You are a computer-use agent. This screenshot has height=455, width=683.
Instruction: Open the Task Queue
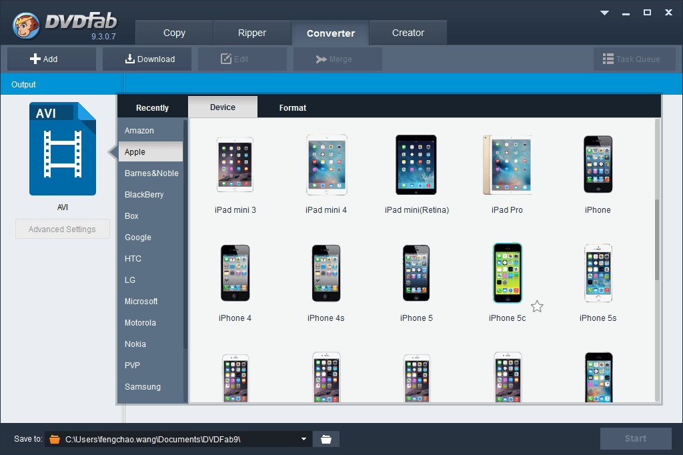(x=634, y=59)
